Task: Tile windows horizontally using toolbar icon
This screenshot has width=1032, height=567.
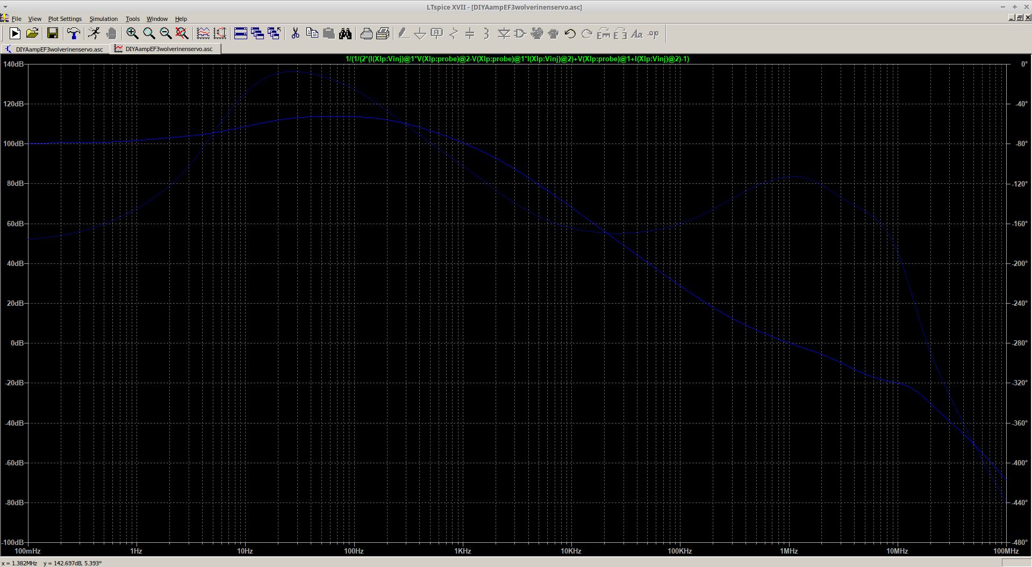Action: point(241,34)
